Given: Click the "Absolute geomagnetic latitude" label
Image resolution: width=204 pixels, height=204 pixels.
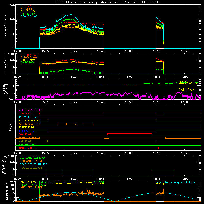Looking at the screenshot, I should click(176, 183).
